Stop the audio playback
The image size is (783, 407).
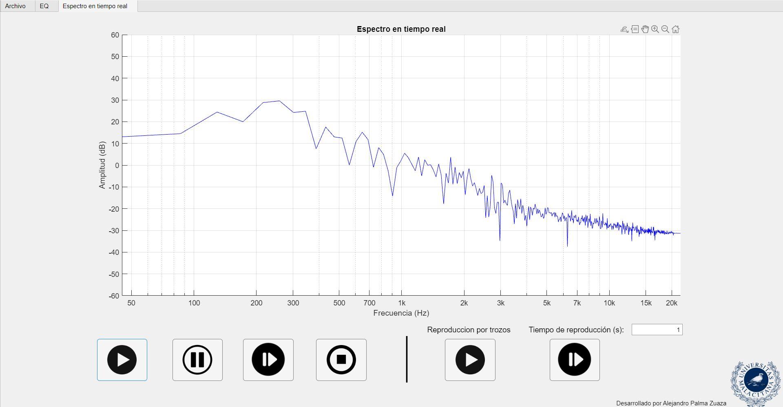tap(341, 360)
